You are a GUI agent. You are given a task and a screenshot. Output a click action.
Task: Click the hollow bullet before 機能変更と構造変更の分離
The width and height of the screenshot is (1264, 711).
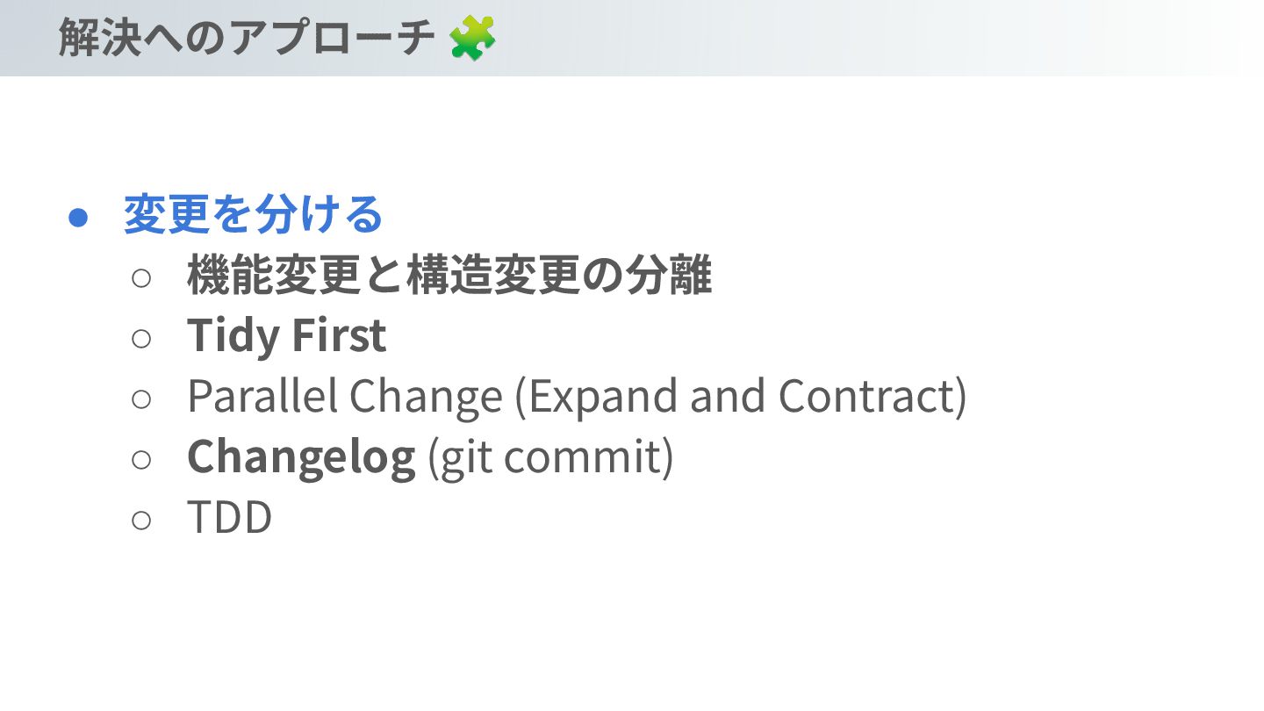click(x=141, y=278)
